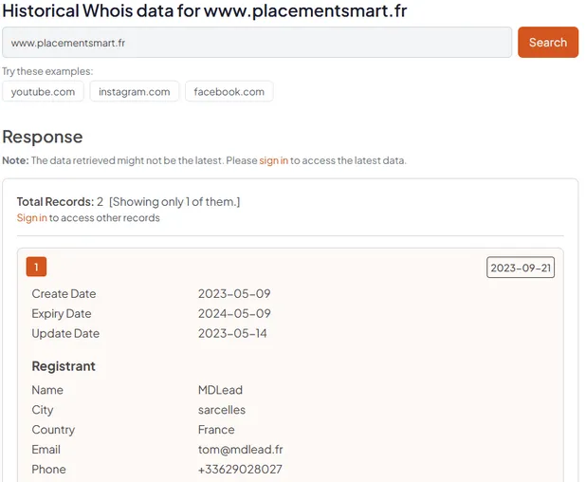Click the domain search input field
Viewport: 586px width, 482px height.
tap(256, 43)
